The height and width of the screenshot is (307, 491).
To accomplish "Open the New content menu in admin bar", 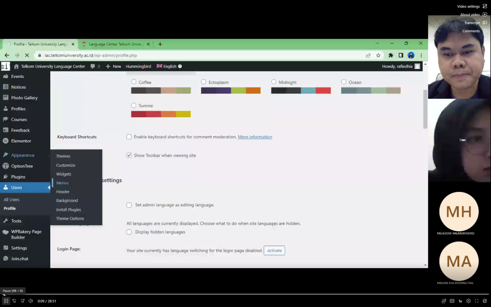I will [x=113, y=66].
